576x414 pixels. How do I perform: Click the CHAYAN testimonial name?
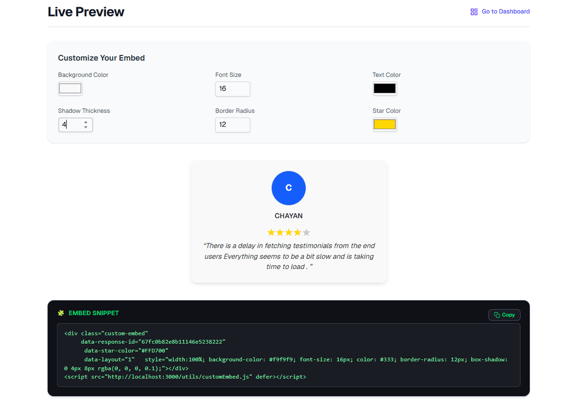click(288, 216)
